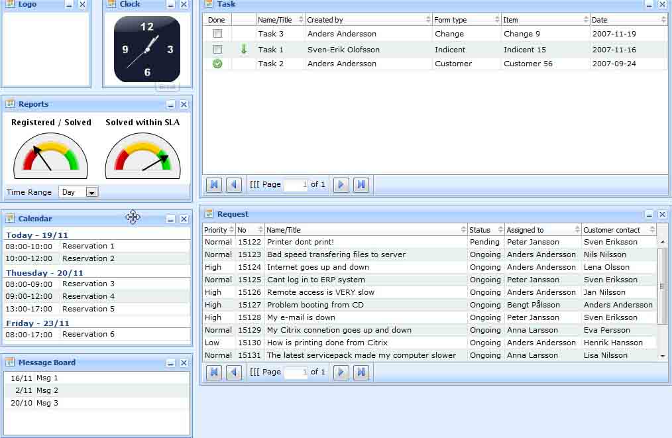Go to previous page in Task panel

pyautogui.click(x=233, y=185)
